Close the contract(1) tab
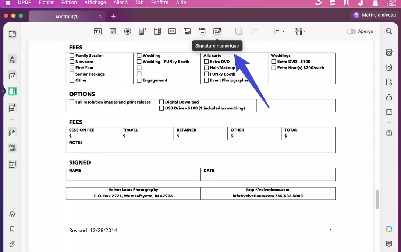The image size is (401, 252). point(100,16)
